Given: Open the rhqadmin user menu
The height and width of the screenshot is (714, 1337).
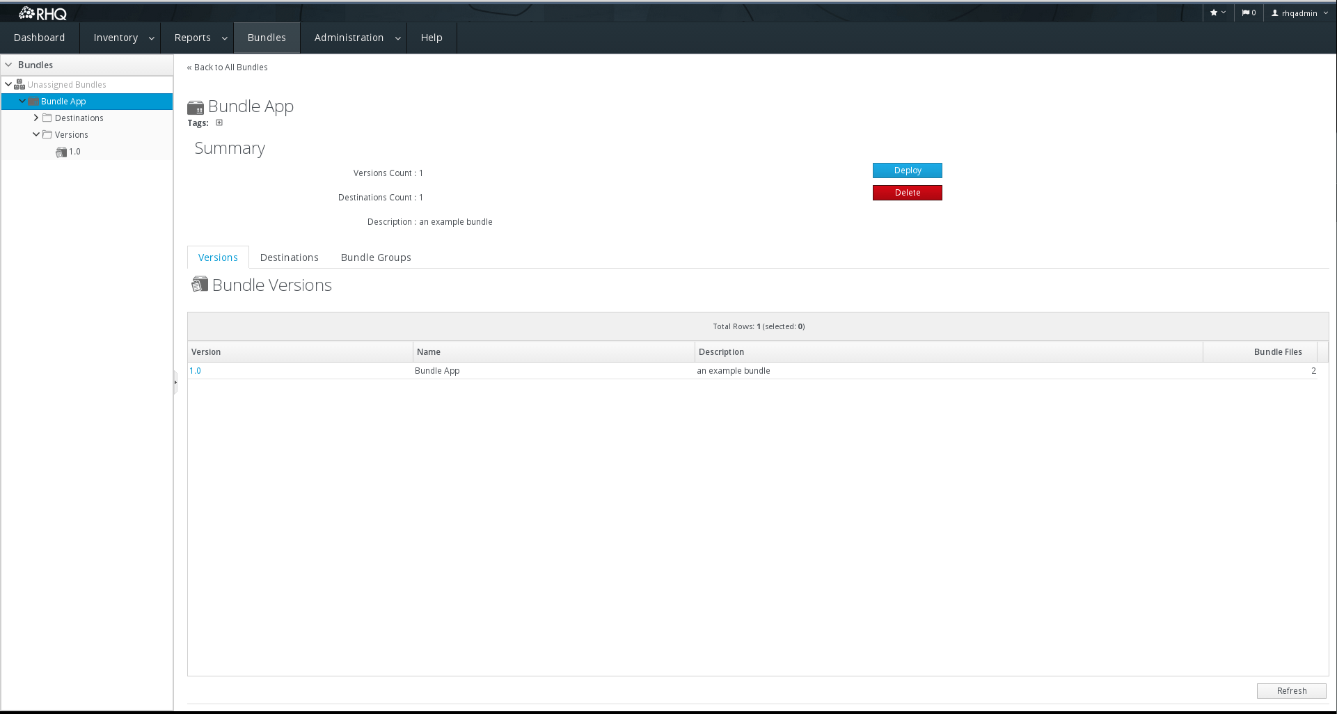Looking at the screenshot, I should tap(1299, 13).
